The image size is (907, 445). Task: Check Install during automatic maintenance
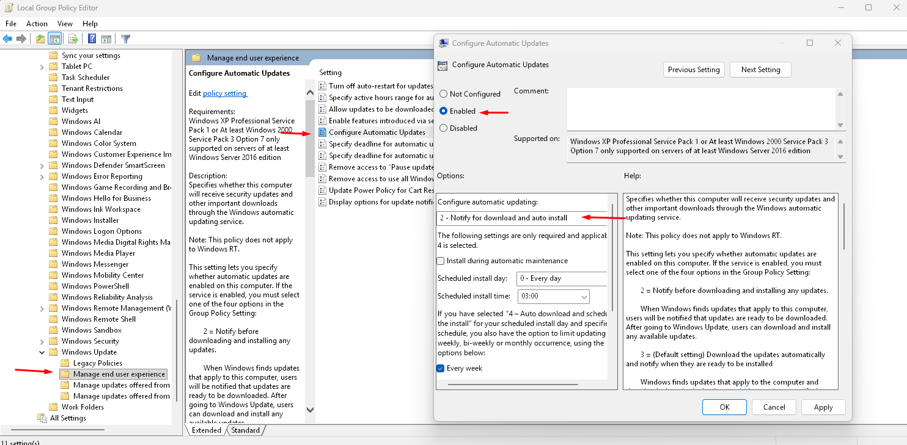441,261
